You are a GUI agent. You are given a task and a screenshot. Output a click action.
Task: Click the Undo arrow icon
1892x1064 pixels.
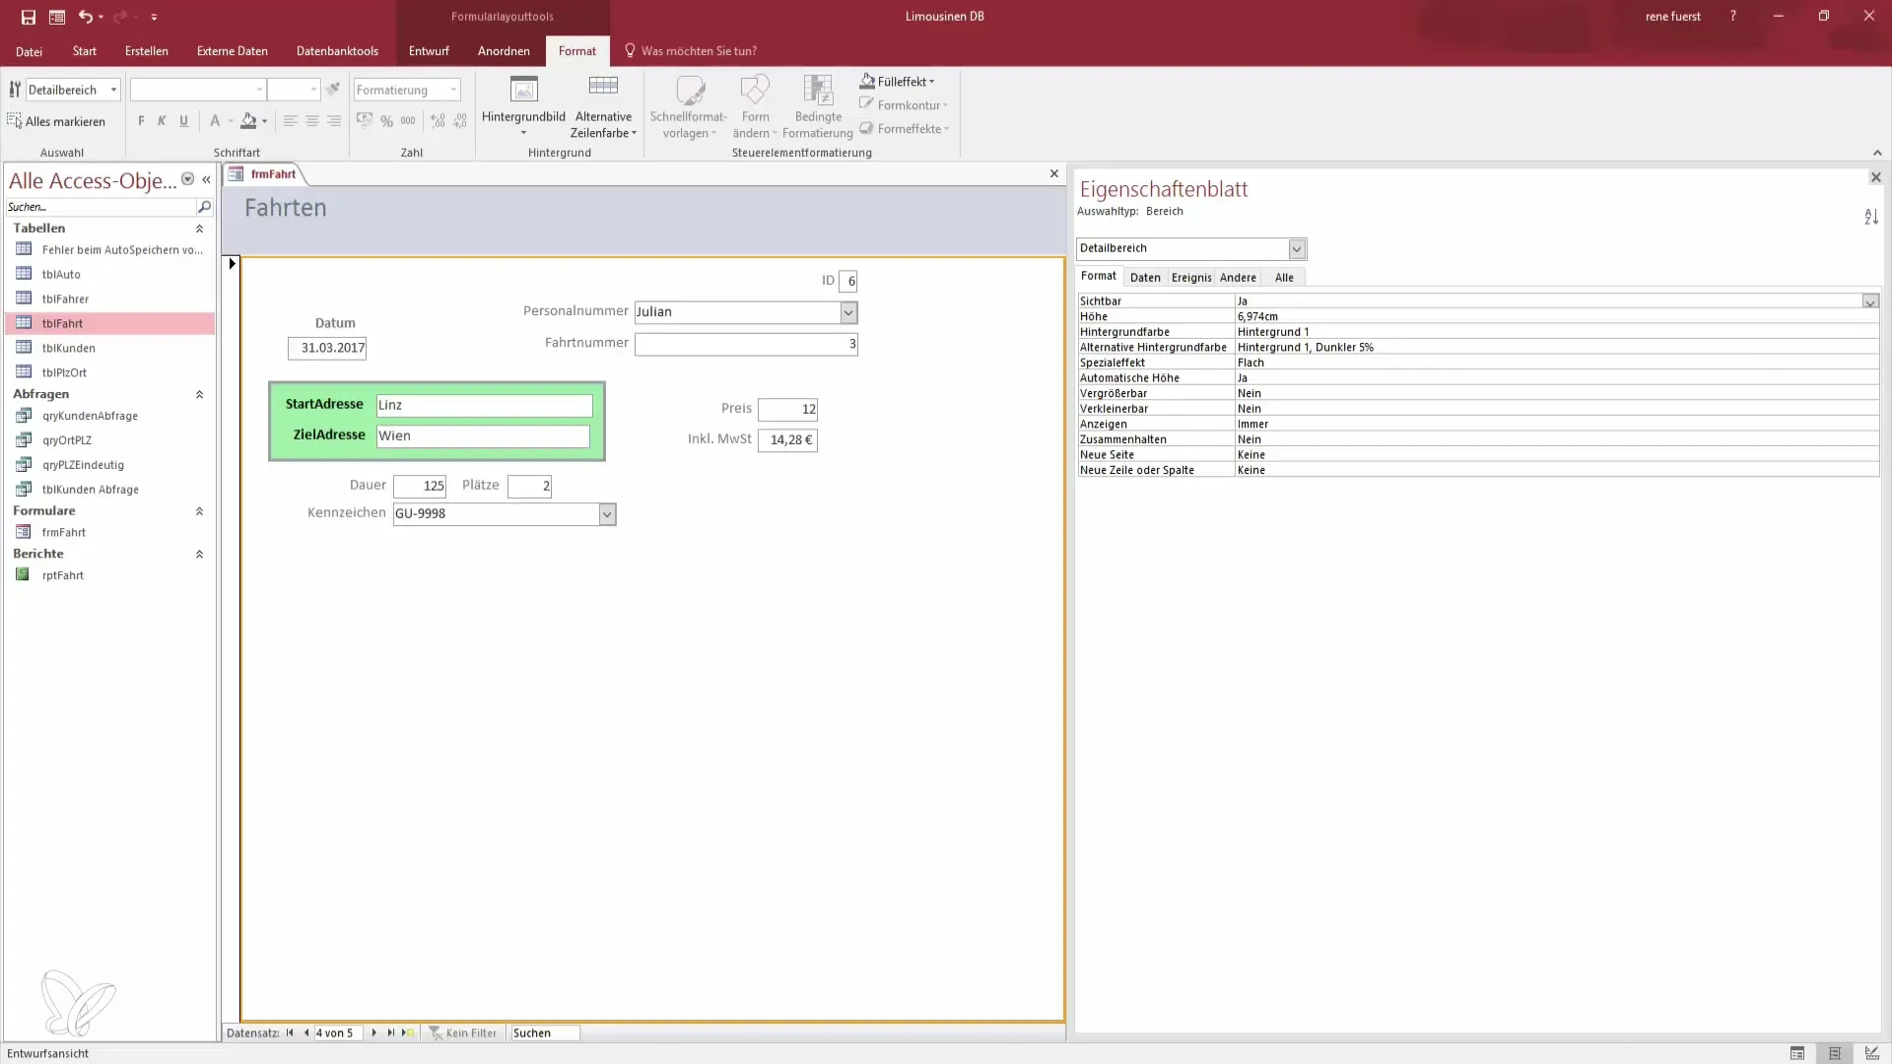pyautogui.click(x=86, y=17)
